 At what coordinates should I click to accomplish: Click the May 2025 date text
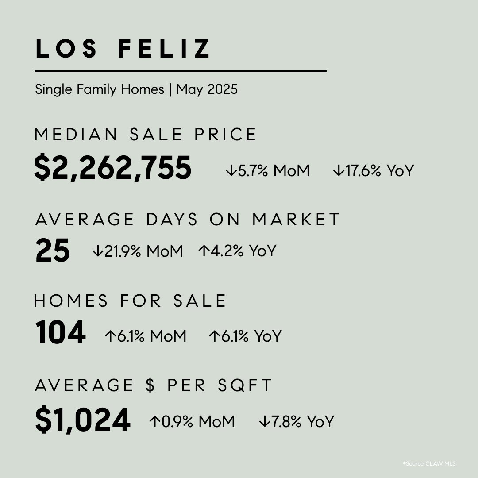click(207, 89)
